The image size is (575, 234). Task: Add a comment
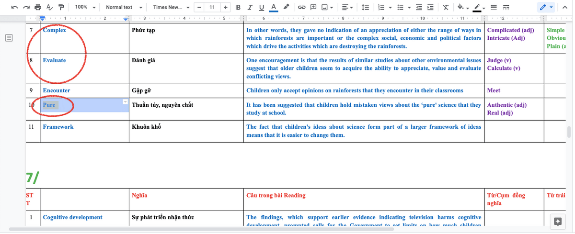tap(313, 8)
